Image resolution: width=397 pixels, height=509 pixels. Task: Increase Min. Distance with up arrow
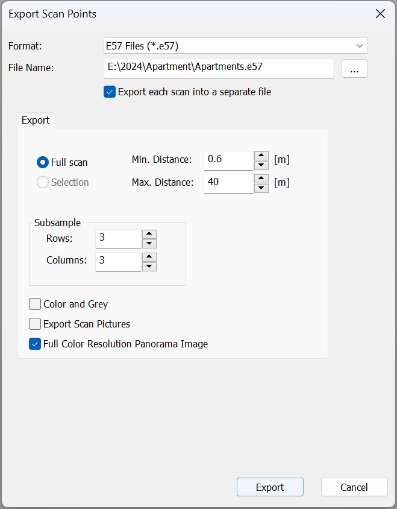click(x=261, y=156)
